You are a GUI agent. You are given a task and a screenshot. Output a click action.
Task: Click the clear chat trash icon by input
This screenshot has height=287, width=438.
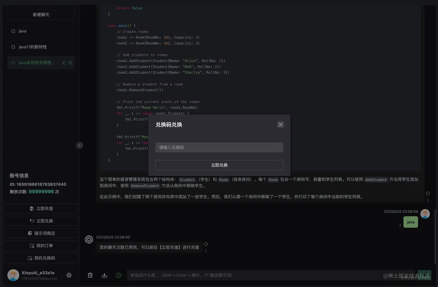90,275
